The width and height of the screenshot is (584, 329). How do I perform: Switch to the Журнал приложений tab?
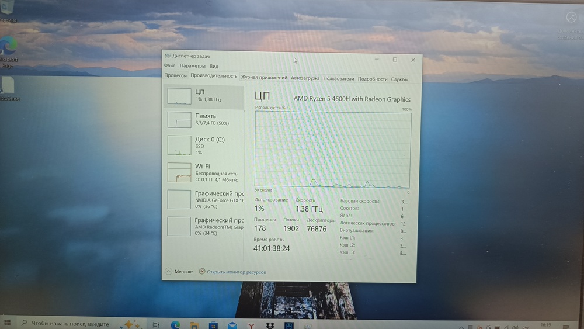(264, 78)
